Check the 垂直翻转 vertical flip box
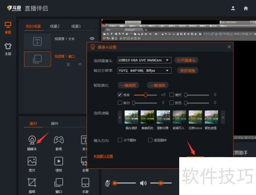The width and height of the screenshot is (256, 195). [150, 140]
